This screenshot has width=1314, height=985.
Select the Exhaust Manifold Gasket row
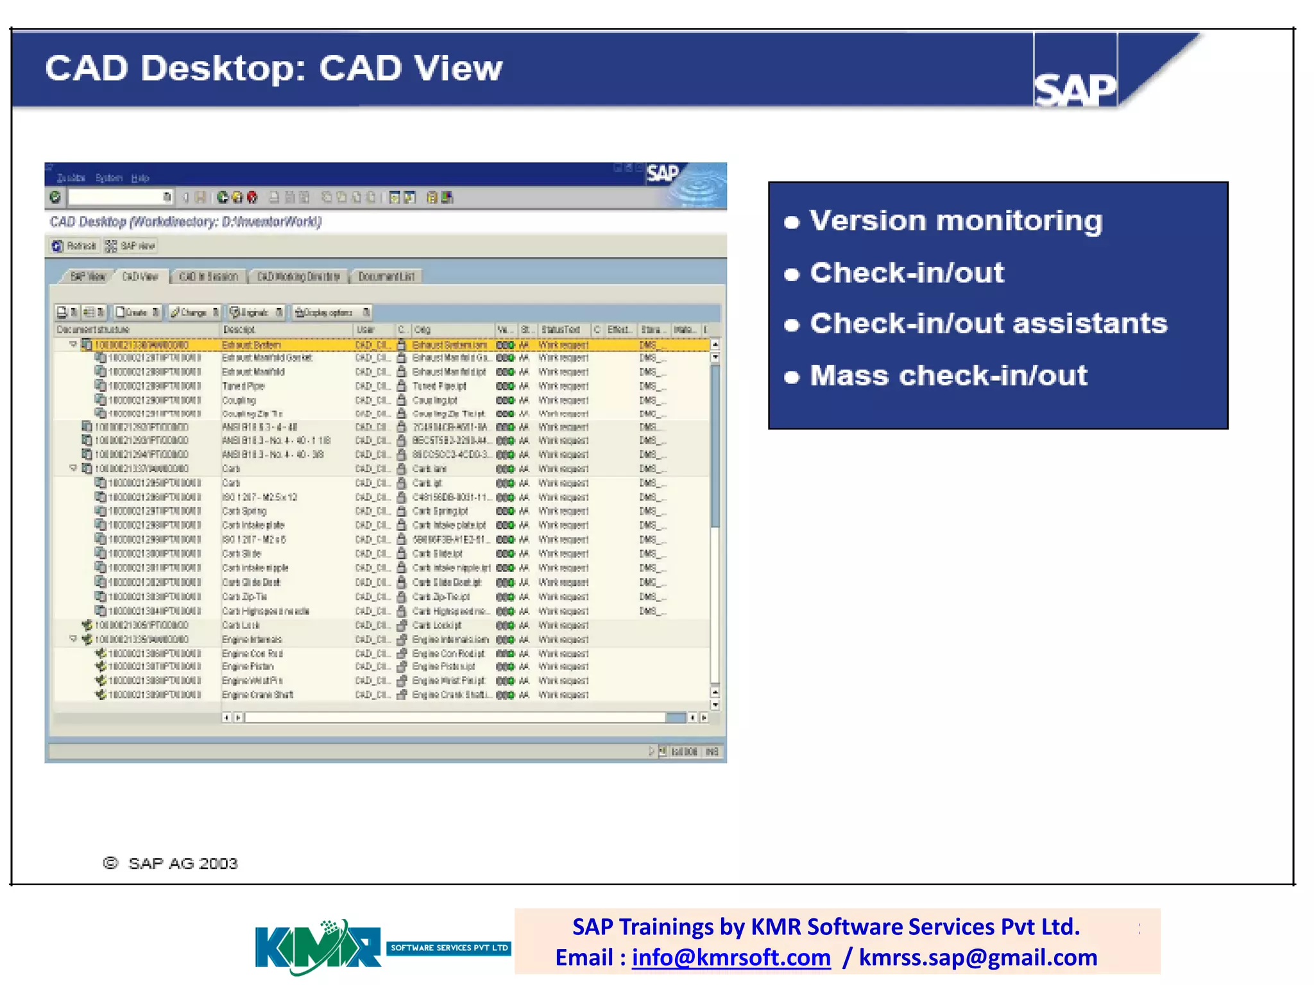click(x=382, y=358)
